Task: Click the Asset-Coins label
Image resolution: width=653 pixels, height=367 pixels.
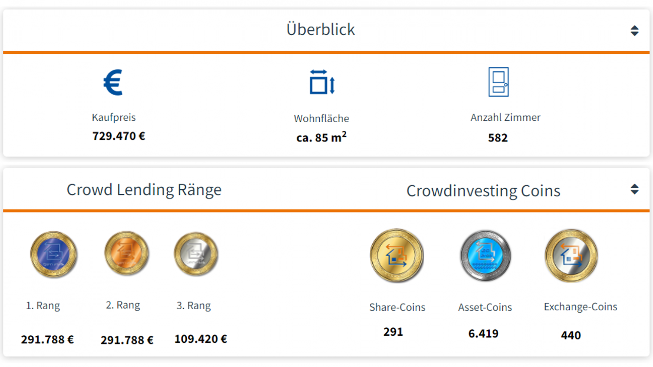Action: [x=485, y=307]
